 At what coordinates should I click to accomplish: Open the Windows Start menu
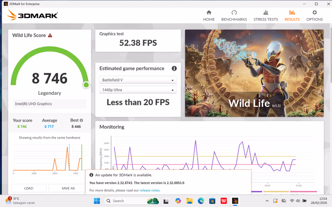(97, 201)
